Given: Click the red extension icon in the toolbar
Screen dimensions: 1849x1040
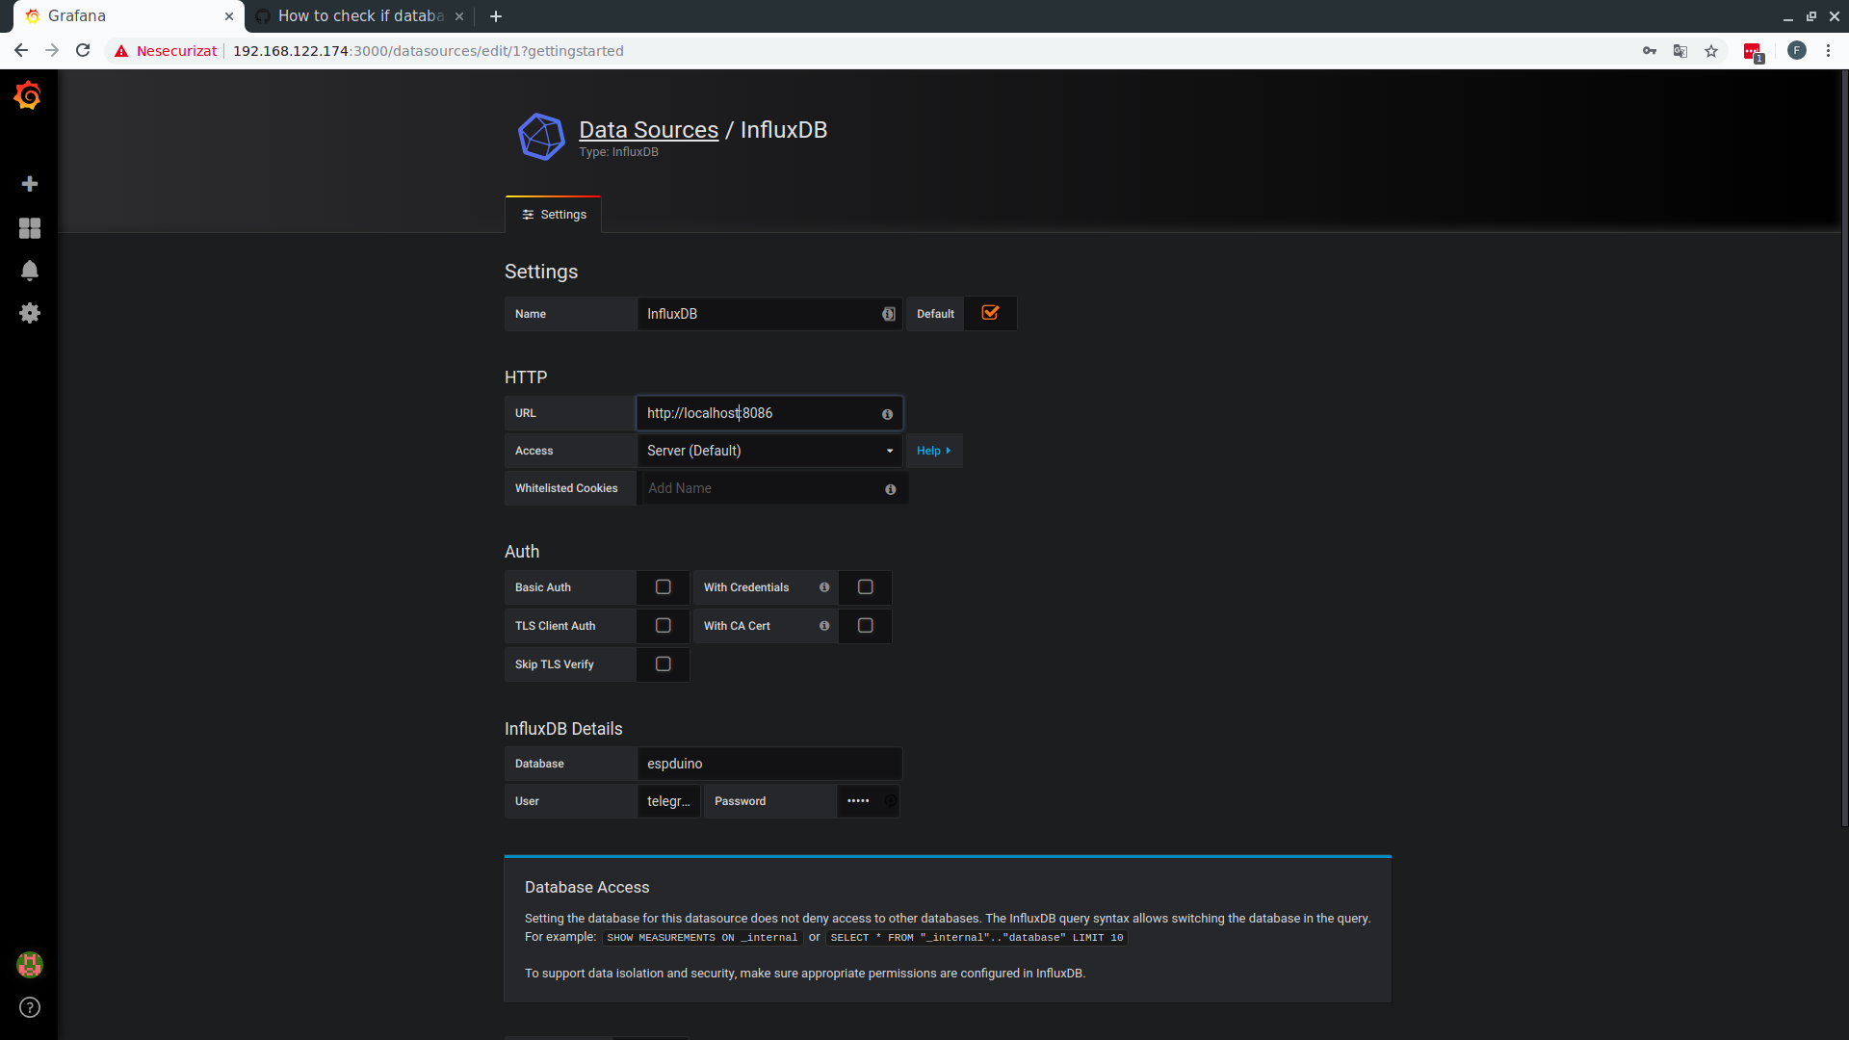Looking at the screenshot, I should pos(1753,52).
